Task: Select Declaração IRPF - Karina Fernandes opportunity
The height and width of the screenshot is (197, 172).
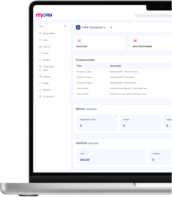Action: 124,72
